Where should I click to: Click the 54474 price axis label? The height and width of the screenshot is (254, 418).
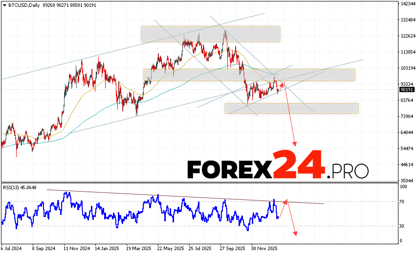coord(406,148)
